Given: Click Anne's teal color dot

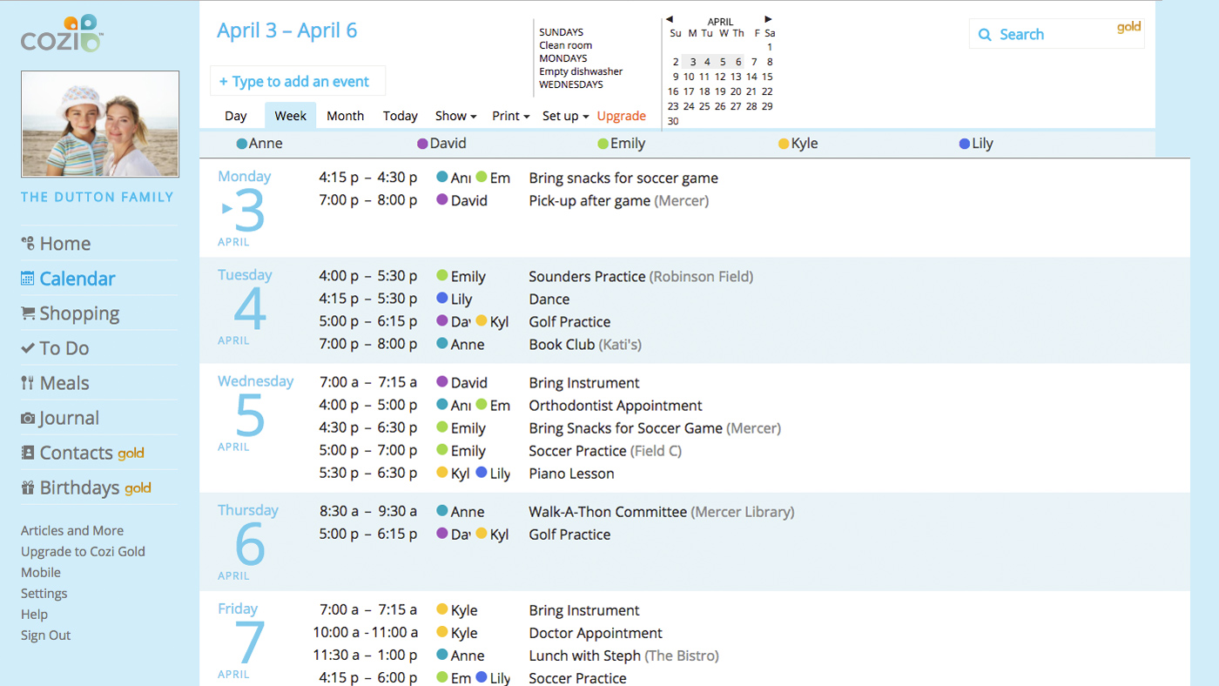Looking at the screenshot, I should point(244,143).
